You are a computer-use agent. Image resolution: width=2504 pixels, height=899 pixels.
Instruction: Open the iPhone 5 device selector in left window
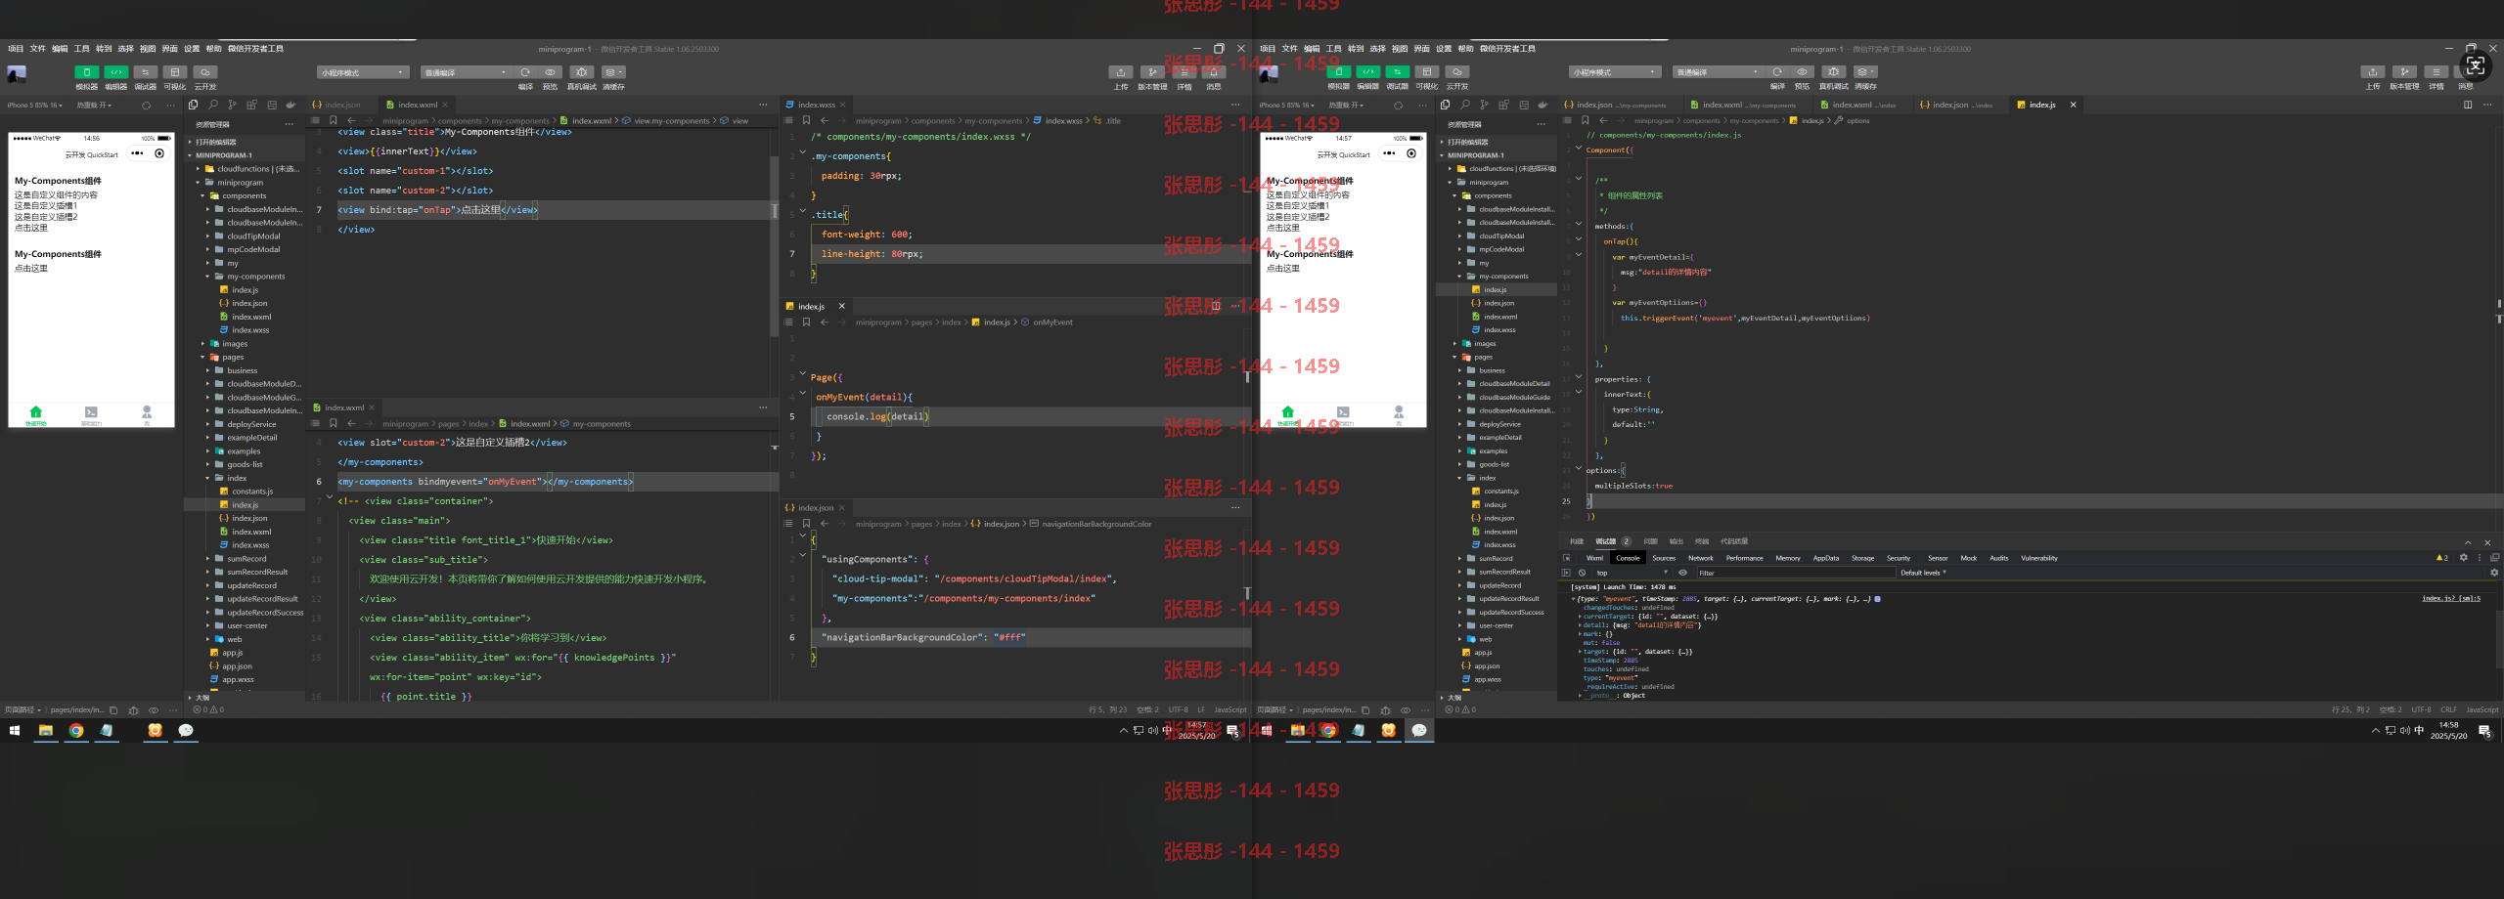point(34,106)
